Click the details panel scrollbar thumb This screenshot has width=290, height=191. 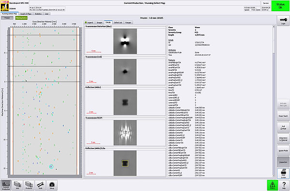[274, 41]
